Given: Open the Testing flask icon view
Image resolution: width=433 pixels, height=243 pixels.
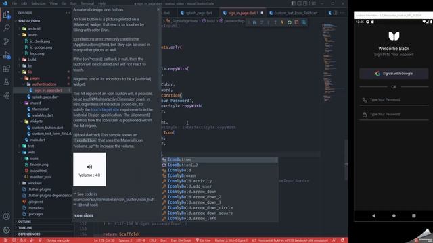Looking at the screenshot, I should (7, 82).
